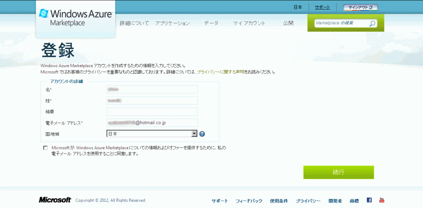The width and height of the screenshot is (423, 208).
Task: Click the 名 first name field
Action: (x=152, y=89)
